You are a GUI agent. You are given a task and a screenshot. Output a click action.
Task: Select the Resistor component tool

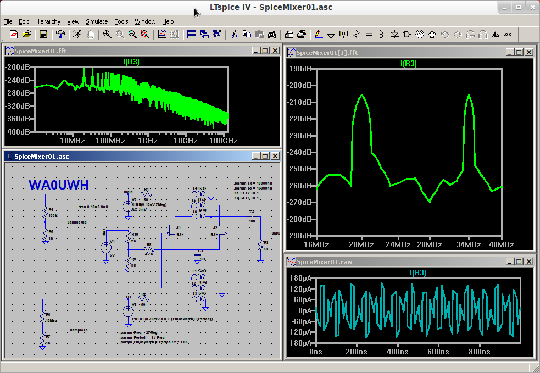pyautogui.click(x=356, y=35)
